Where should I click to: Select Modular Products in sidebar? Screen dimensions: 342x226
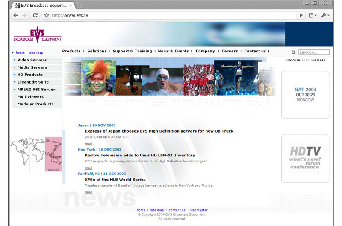tap(35, 104)
